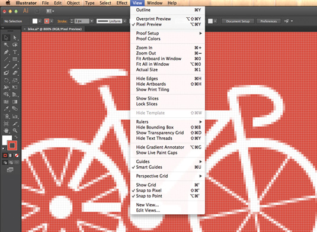This screenshot has height=232, width=317.
Task: Reset default fill and stroke
Action: tap(4, 149)
